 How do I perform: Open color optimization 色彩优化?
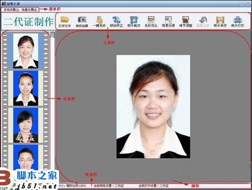(x=151, y=22)
